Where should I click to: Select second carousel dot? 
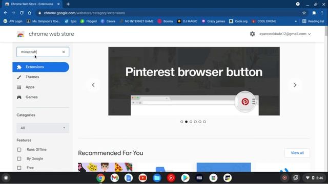tap(186, 122)
